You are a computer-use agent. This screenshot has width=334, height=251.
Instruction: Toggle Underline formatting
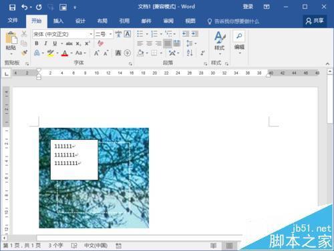pos(55,43)
